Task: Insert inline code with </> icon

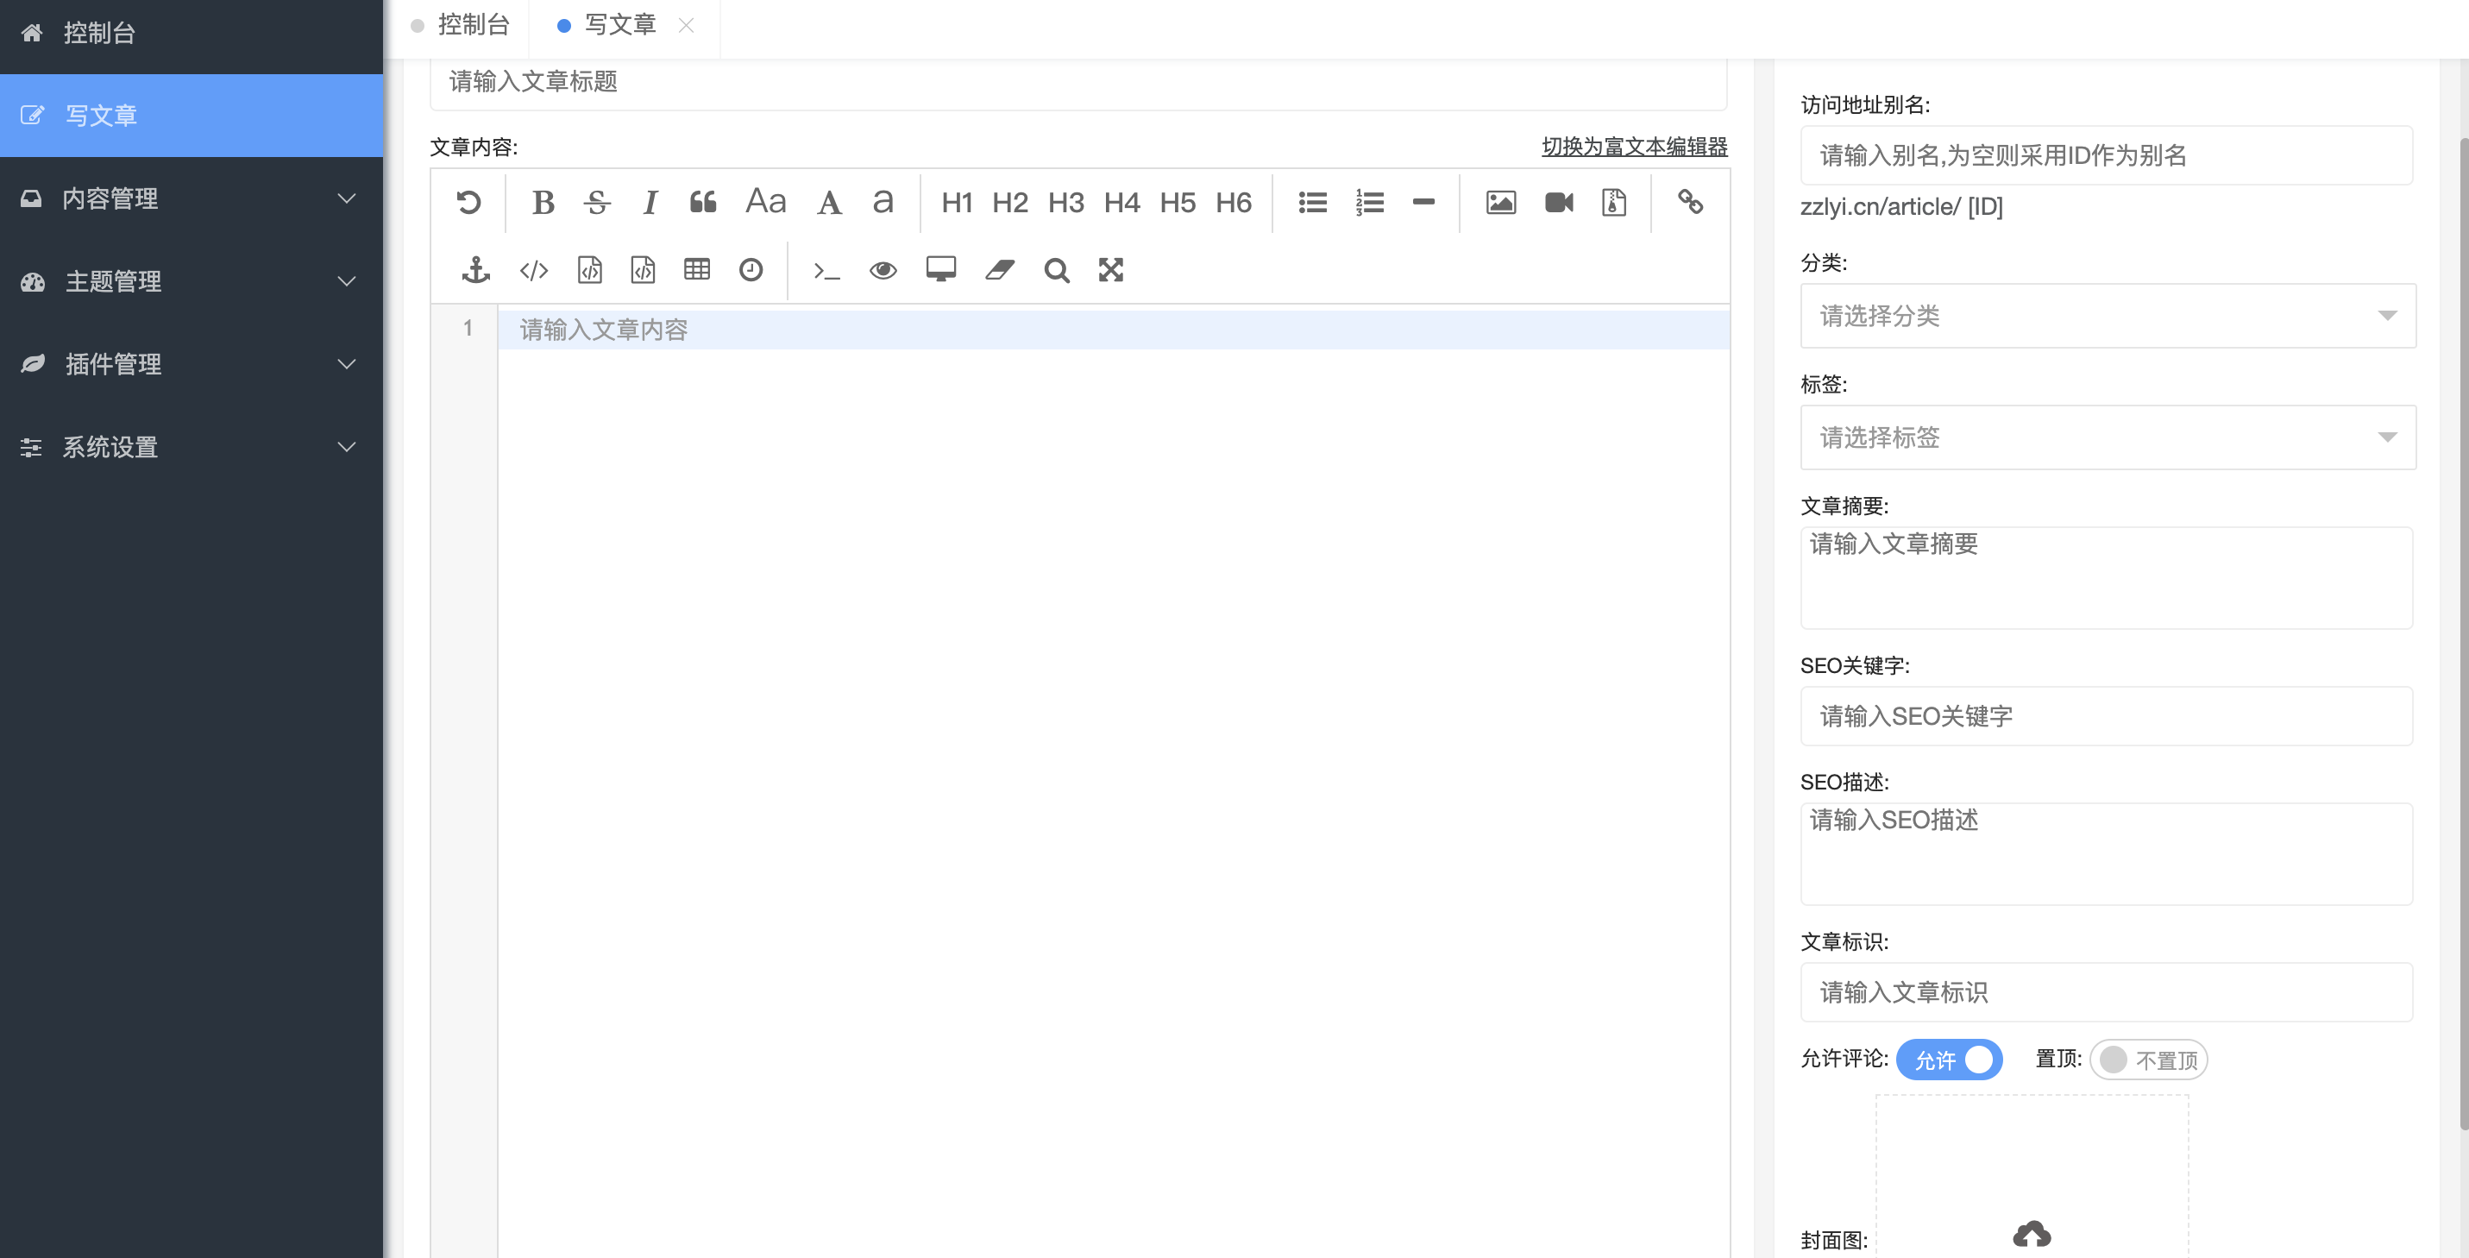Action: (534, 270)
